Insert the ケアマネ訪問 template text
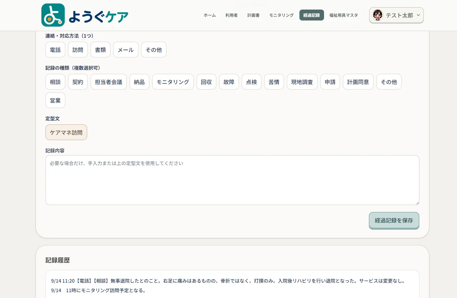 66,132
